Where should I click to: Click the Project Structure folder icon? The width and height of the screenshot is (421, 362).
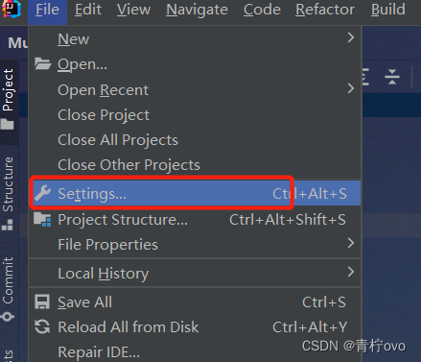click(x=42, y=220)
